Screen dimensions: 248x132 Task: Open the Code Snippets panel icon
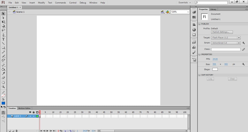pyautogui.click(x=194, y=42)
